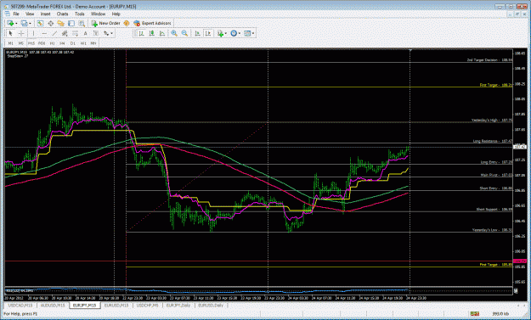Draw a vertical line tool
This screenshot has height=320, width=531.
pyautogui.click(x=33, y=33)
